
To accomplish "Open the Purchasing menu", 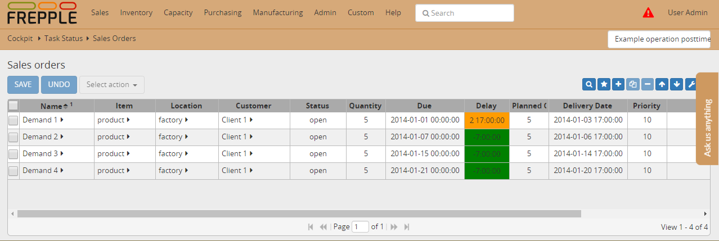I will point(223,12).
